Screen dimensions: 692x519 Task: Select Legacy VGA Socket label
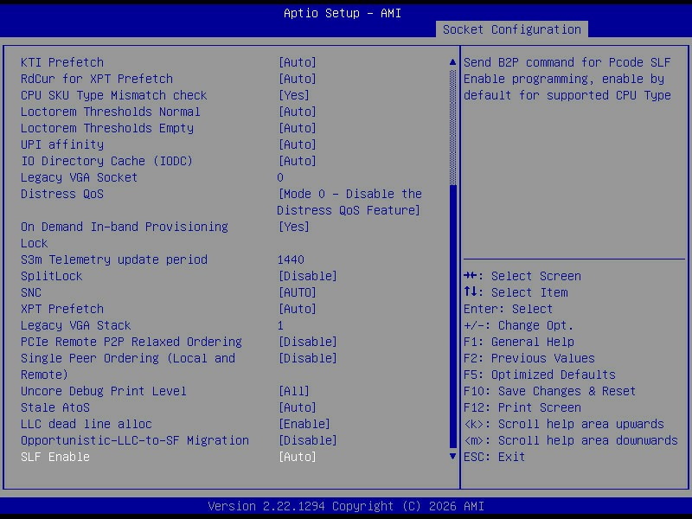click(x=79, y=177)
